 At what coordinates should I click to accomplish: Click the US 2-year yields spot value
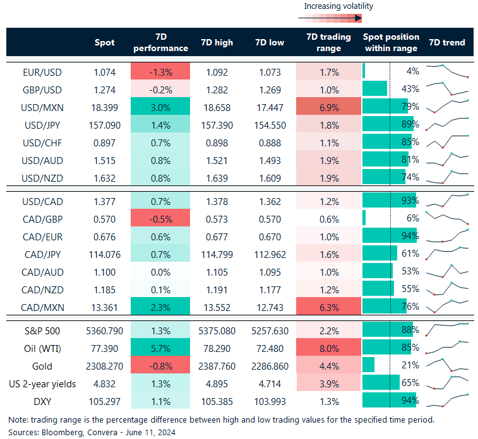click(x=104, y=382)
